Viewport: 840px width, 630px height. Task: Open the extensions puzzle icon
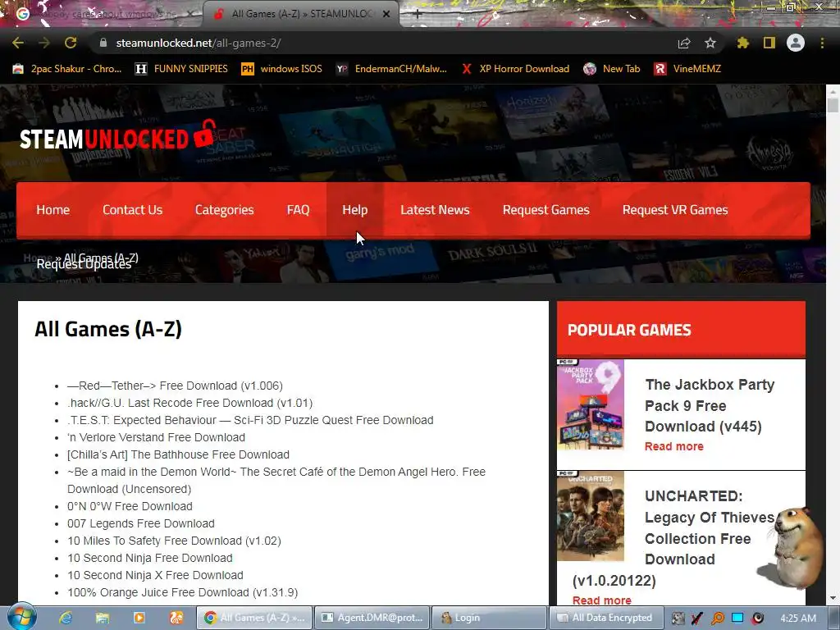coord(742,43)
